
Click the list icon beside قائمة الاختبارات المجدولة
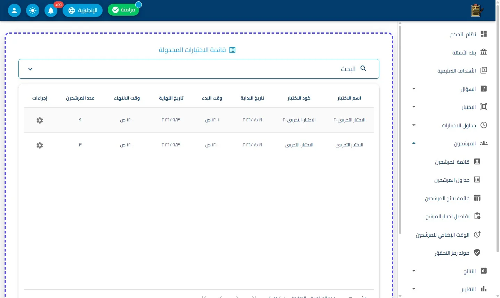tap(233, 50)
